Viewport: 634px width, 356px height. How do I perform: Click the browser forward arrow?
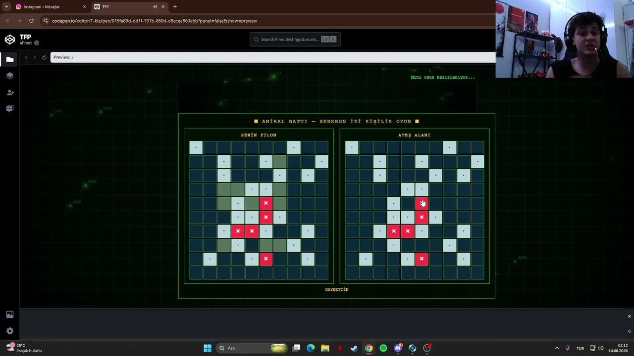(x=19, y=21)
